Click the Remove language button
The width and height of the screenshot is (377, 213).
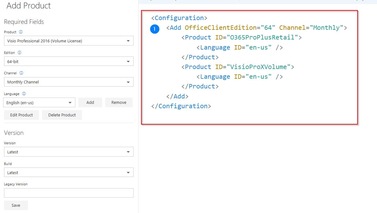119,102
